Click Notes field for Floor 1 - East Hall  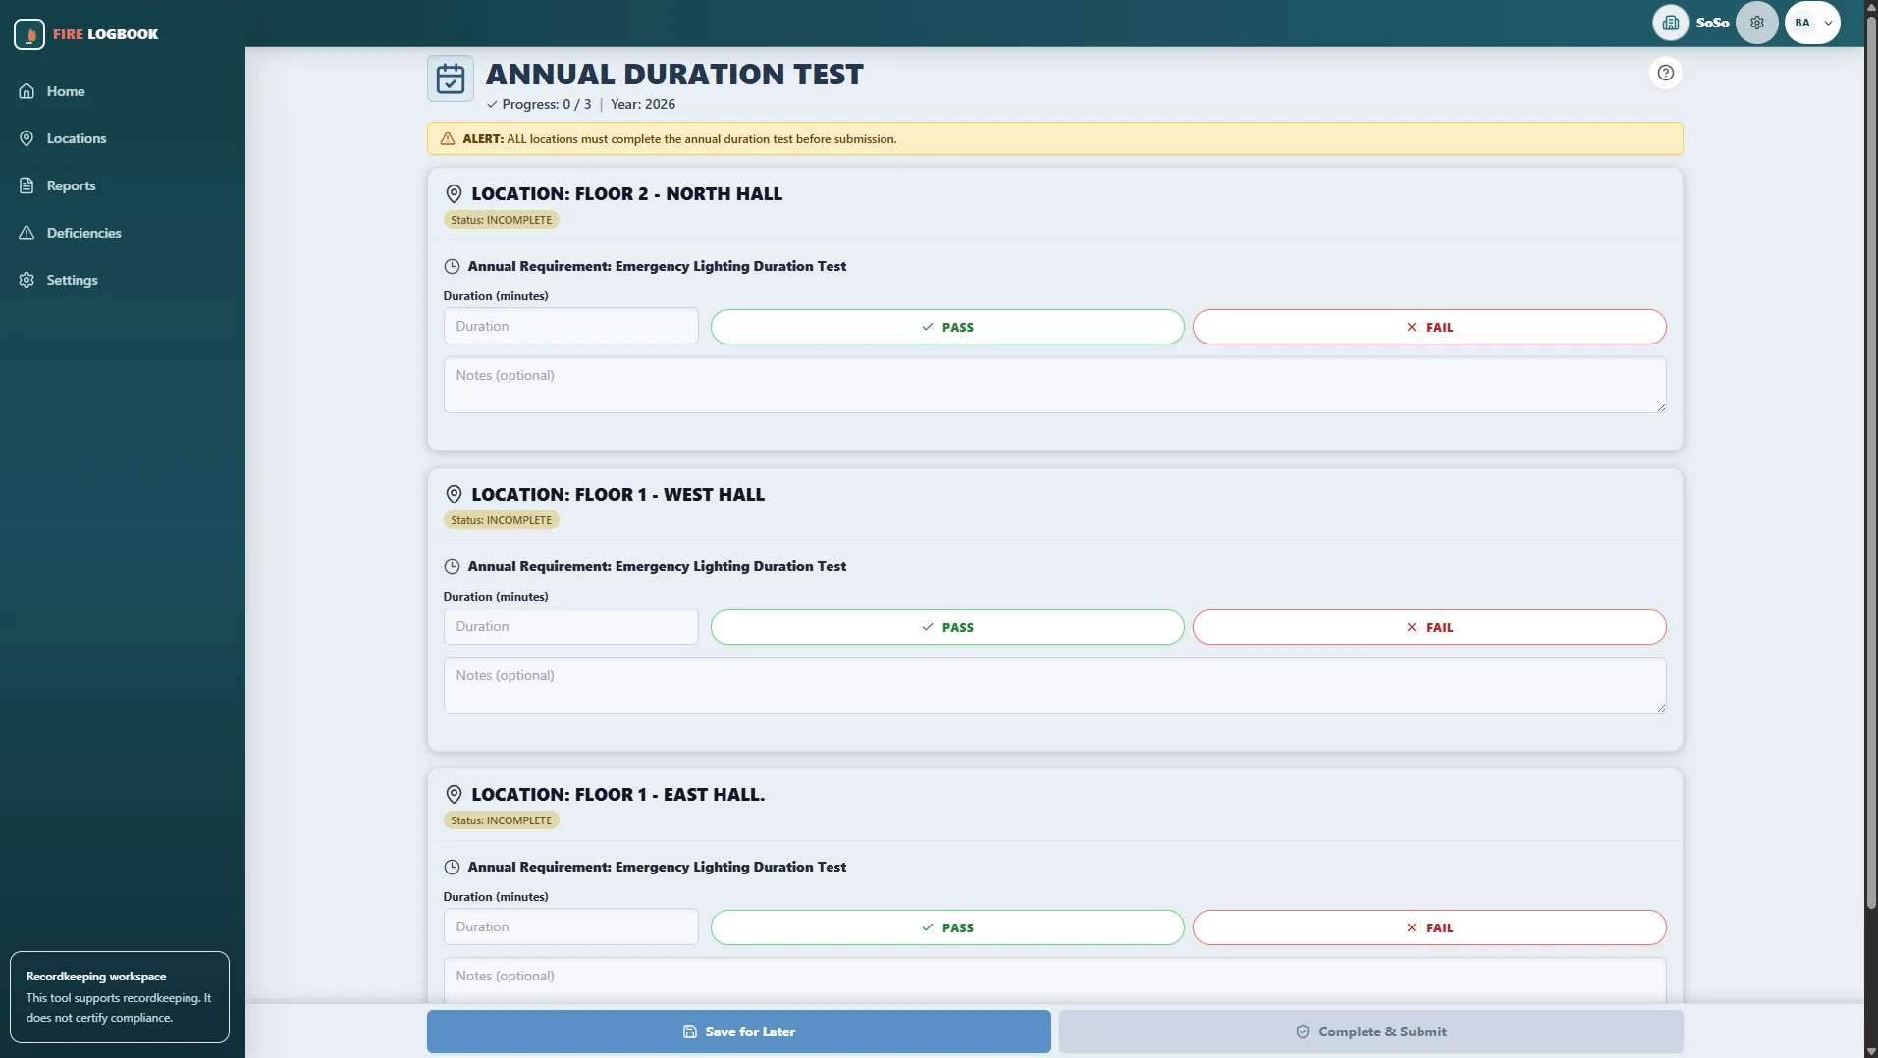(1054, 979)
